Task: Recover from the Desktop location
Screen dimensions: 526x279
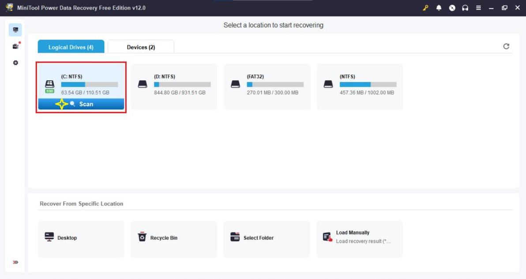Action: tap(81, 239)
